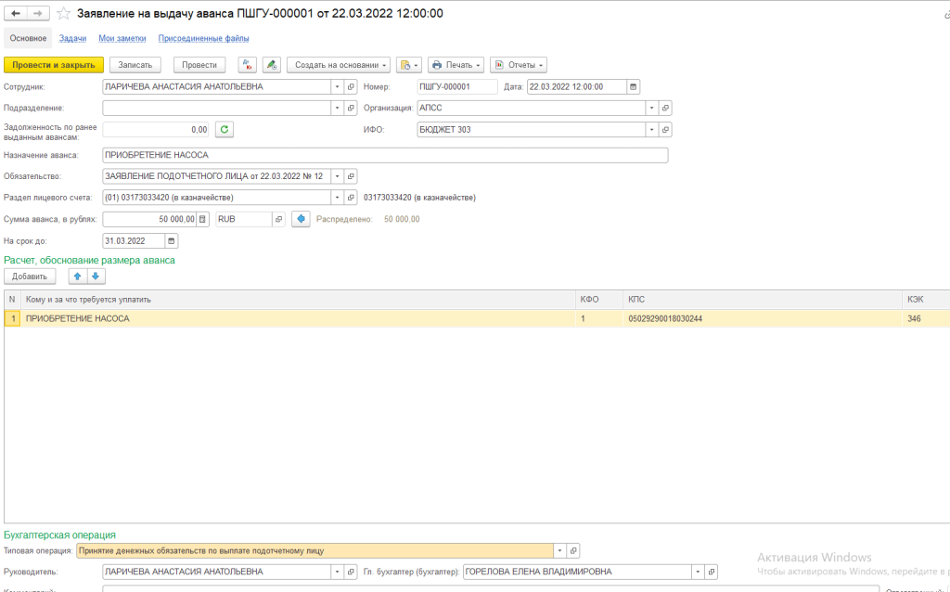The image size is (950, 592).
Task: Click the Назначение аванса input field
Action: (384, 155)
